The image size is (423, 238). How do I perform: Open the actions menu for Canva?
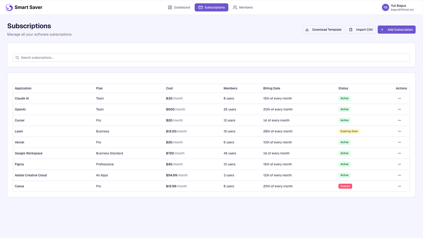399,186
